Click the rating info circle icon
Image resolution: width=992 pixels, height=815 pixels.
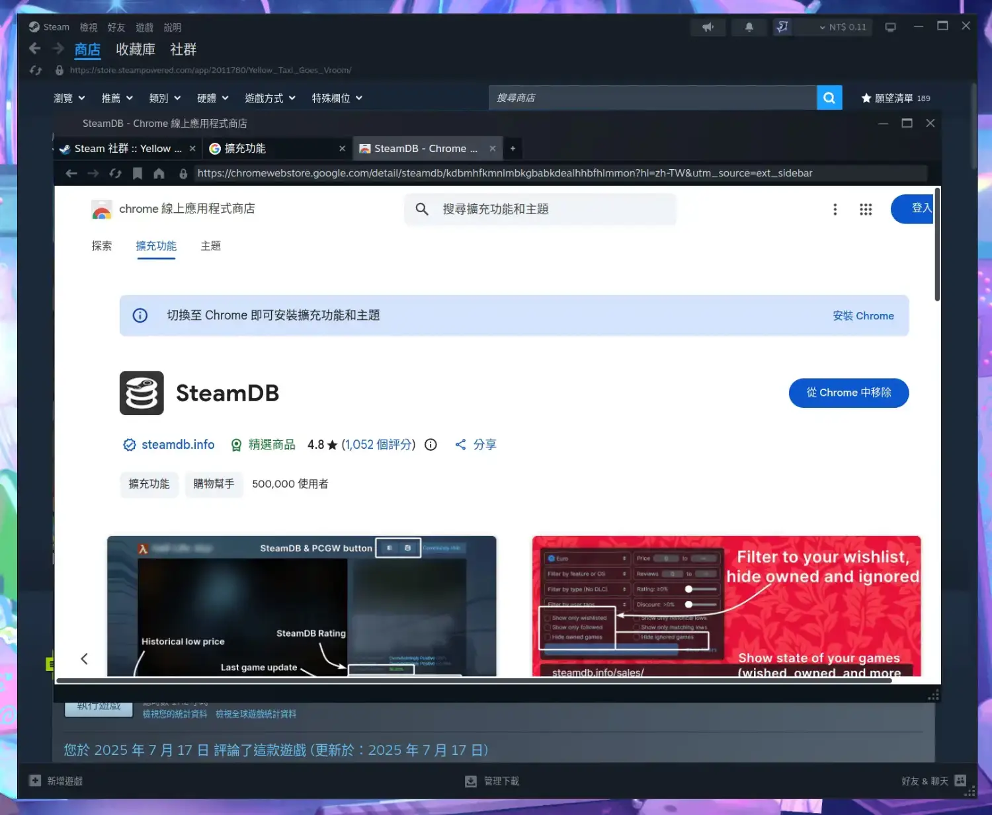pos(431,445)
